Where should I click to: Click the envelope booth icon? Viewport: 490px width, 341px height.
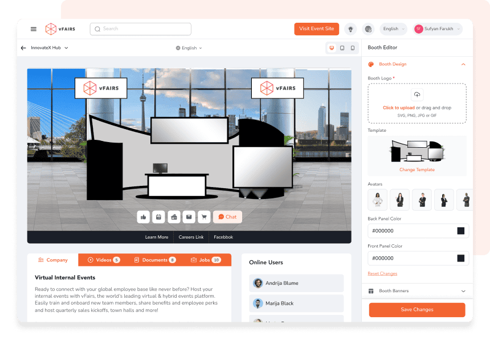189,217
